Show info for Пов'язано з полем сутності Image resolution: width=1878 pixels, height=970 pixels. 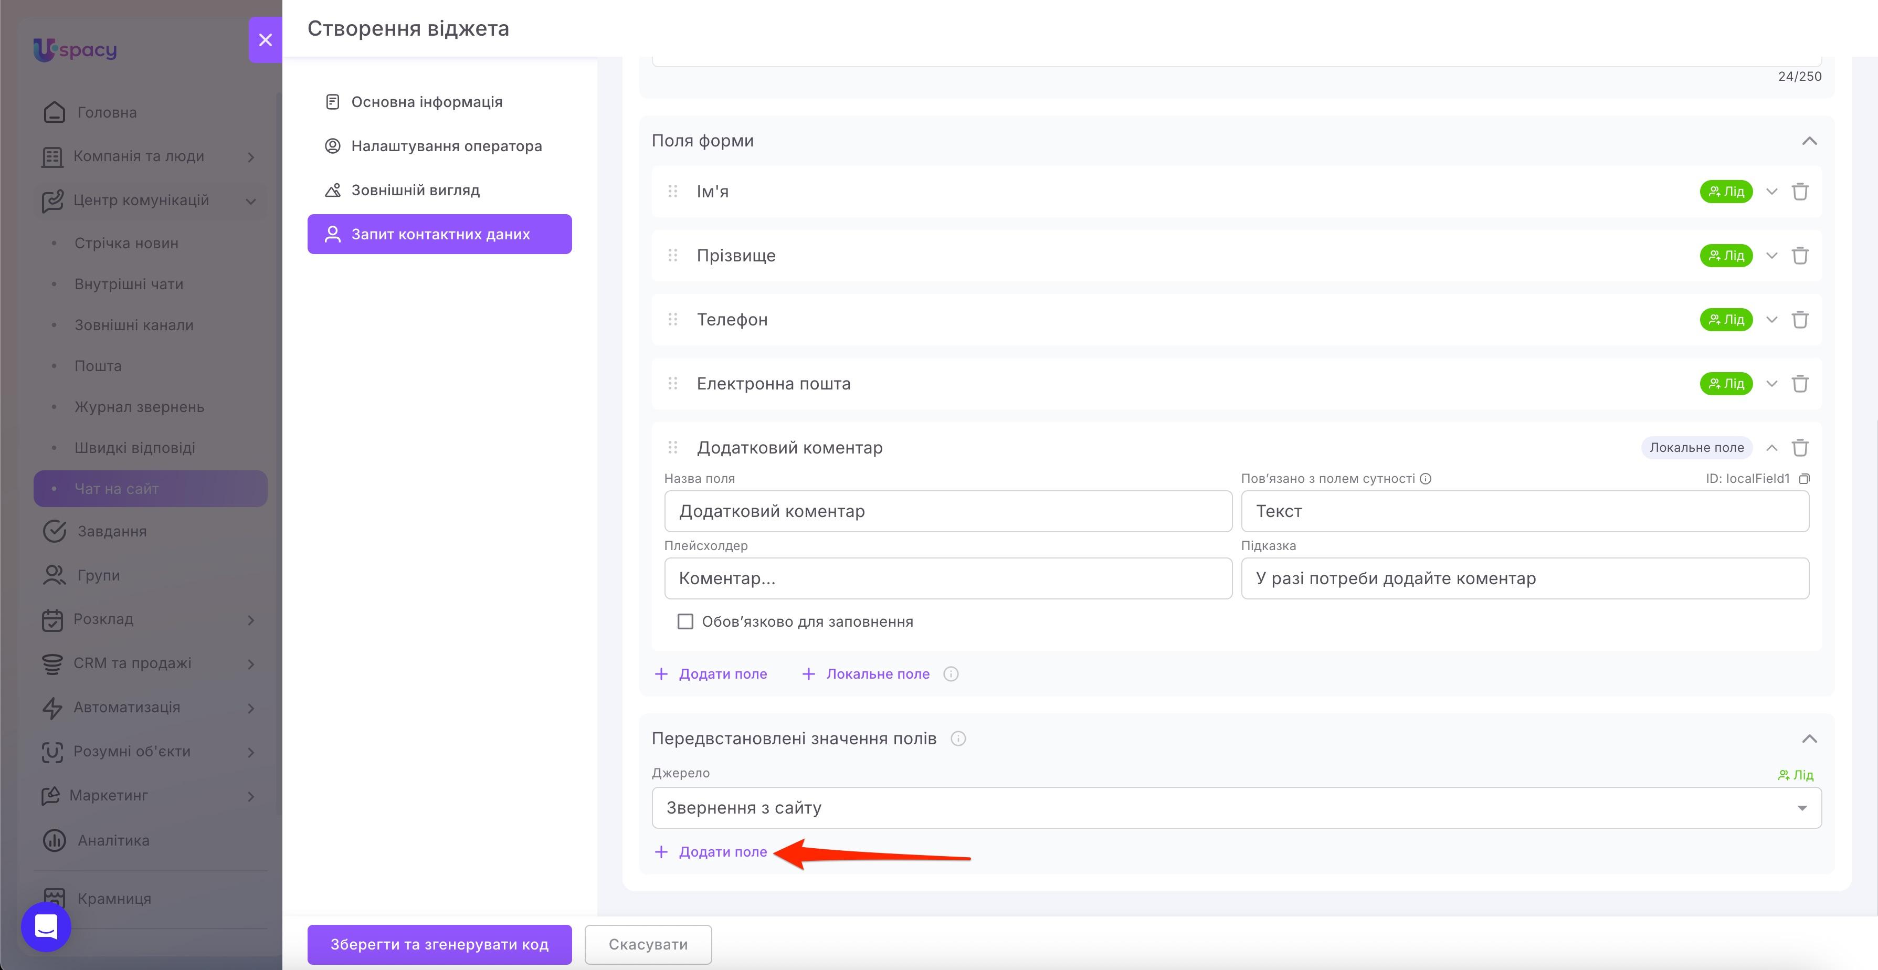(x=1425, y=479)
